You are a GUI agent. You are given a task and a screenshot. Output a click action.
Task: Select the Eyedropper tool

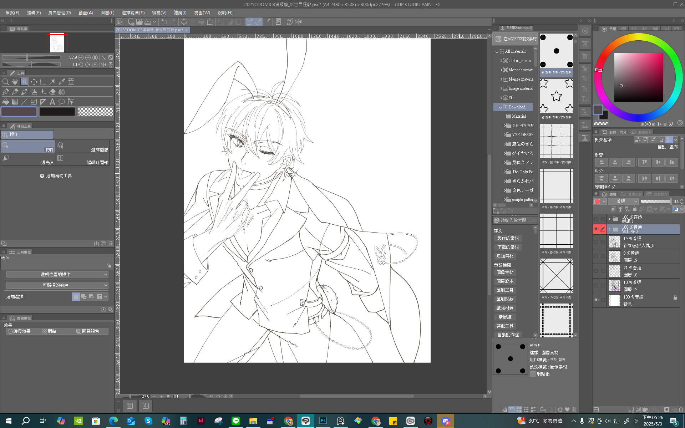(x=62, y=82)
